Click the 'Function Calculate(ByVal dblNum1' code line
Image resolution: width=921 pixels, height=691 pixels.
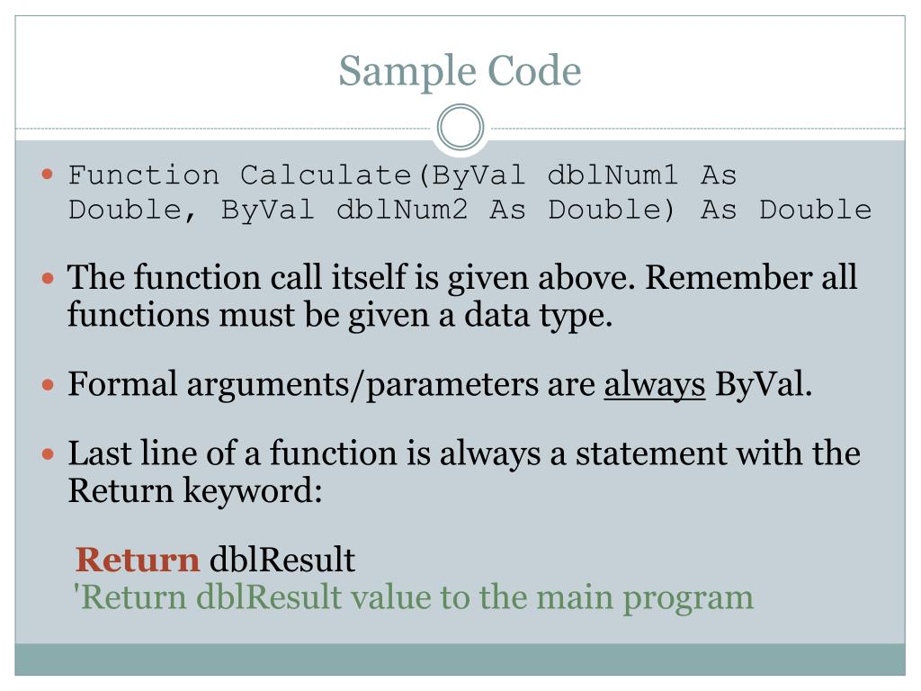(402, 175)
